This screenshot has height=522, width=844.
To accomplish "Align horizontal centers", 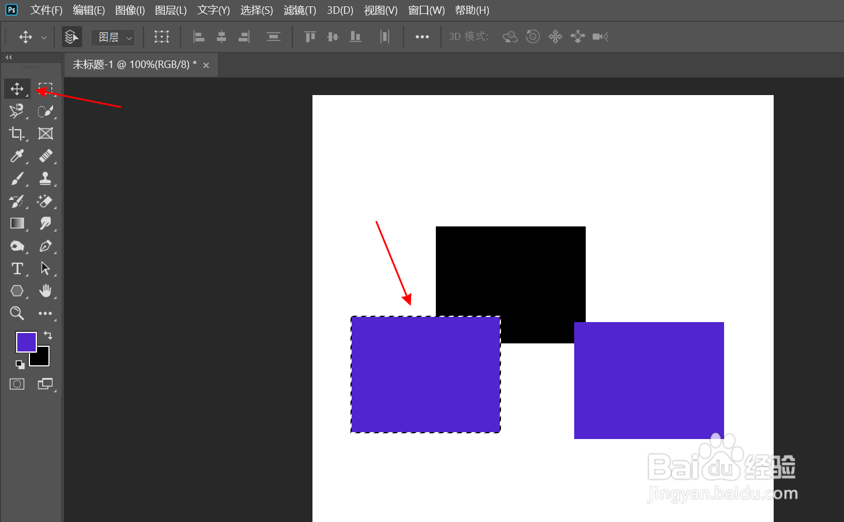I will pos(221,37).
